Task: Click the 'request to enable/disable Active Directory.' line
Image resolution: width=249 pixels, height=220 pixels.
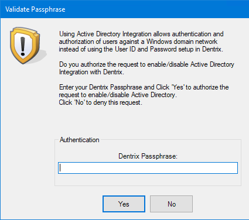Action: point(118,95)
